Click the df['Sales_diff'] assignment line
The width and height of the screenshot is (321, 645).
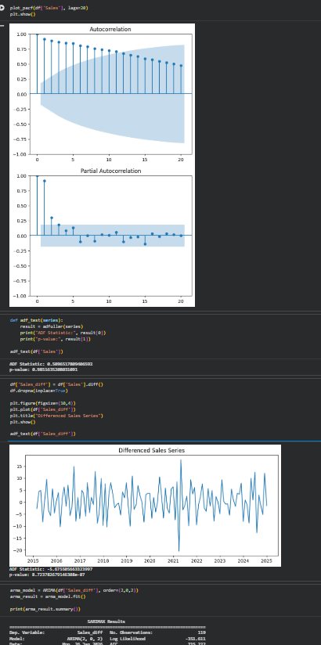coord(56,384)
